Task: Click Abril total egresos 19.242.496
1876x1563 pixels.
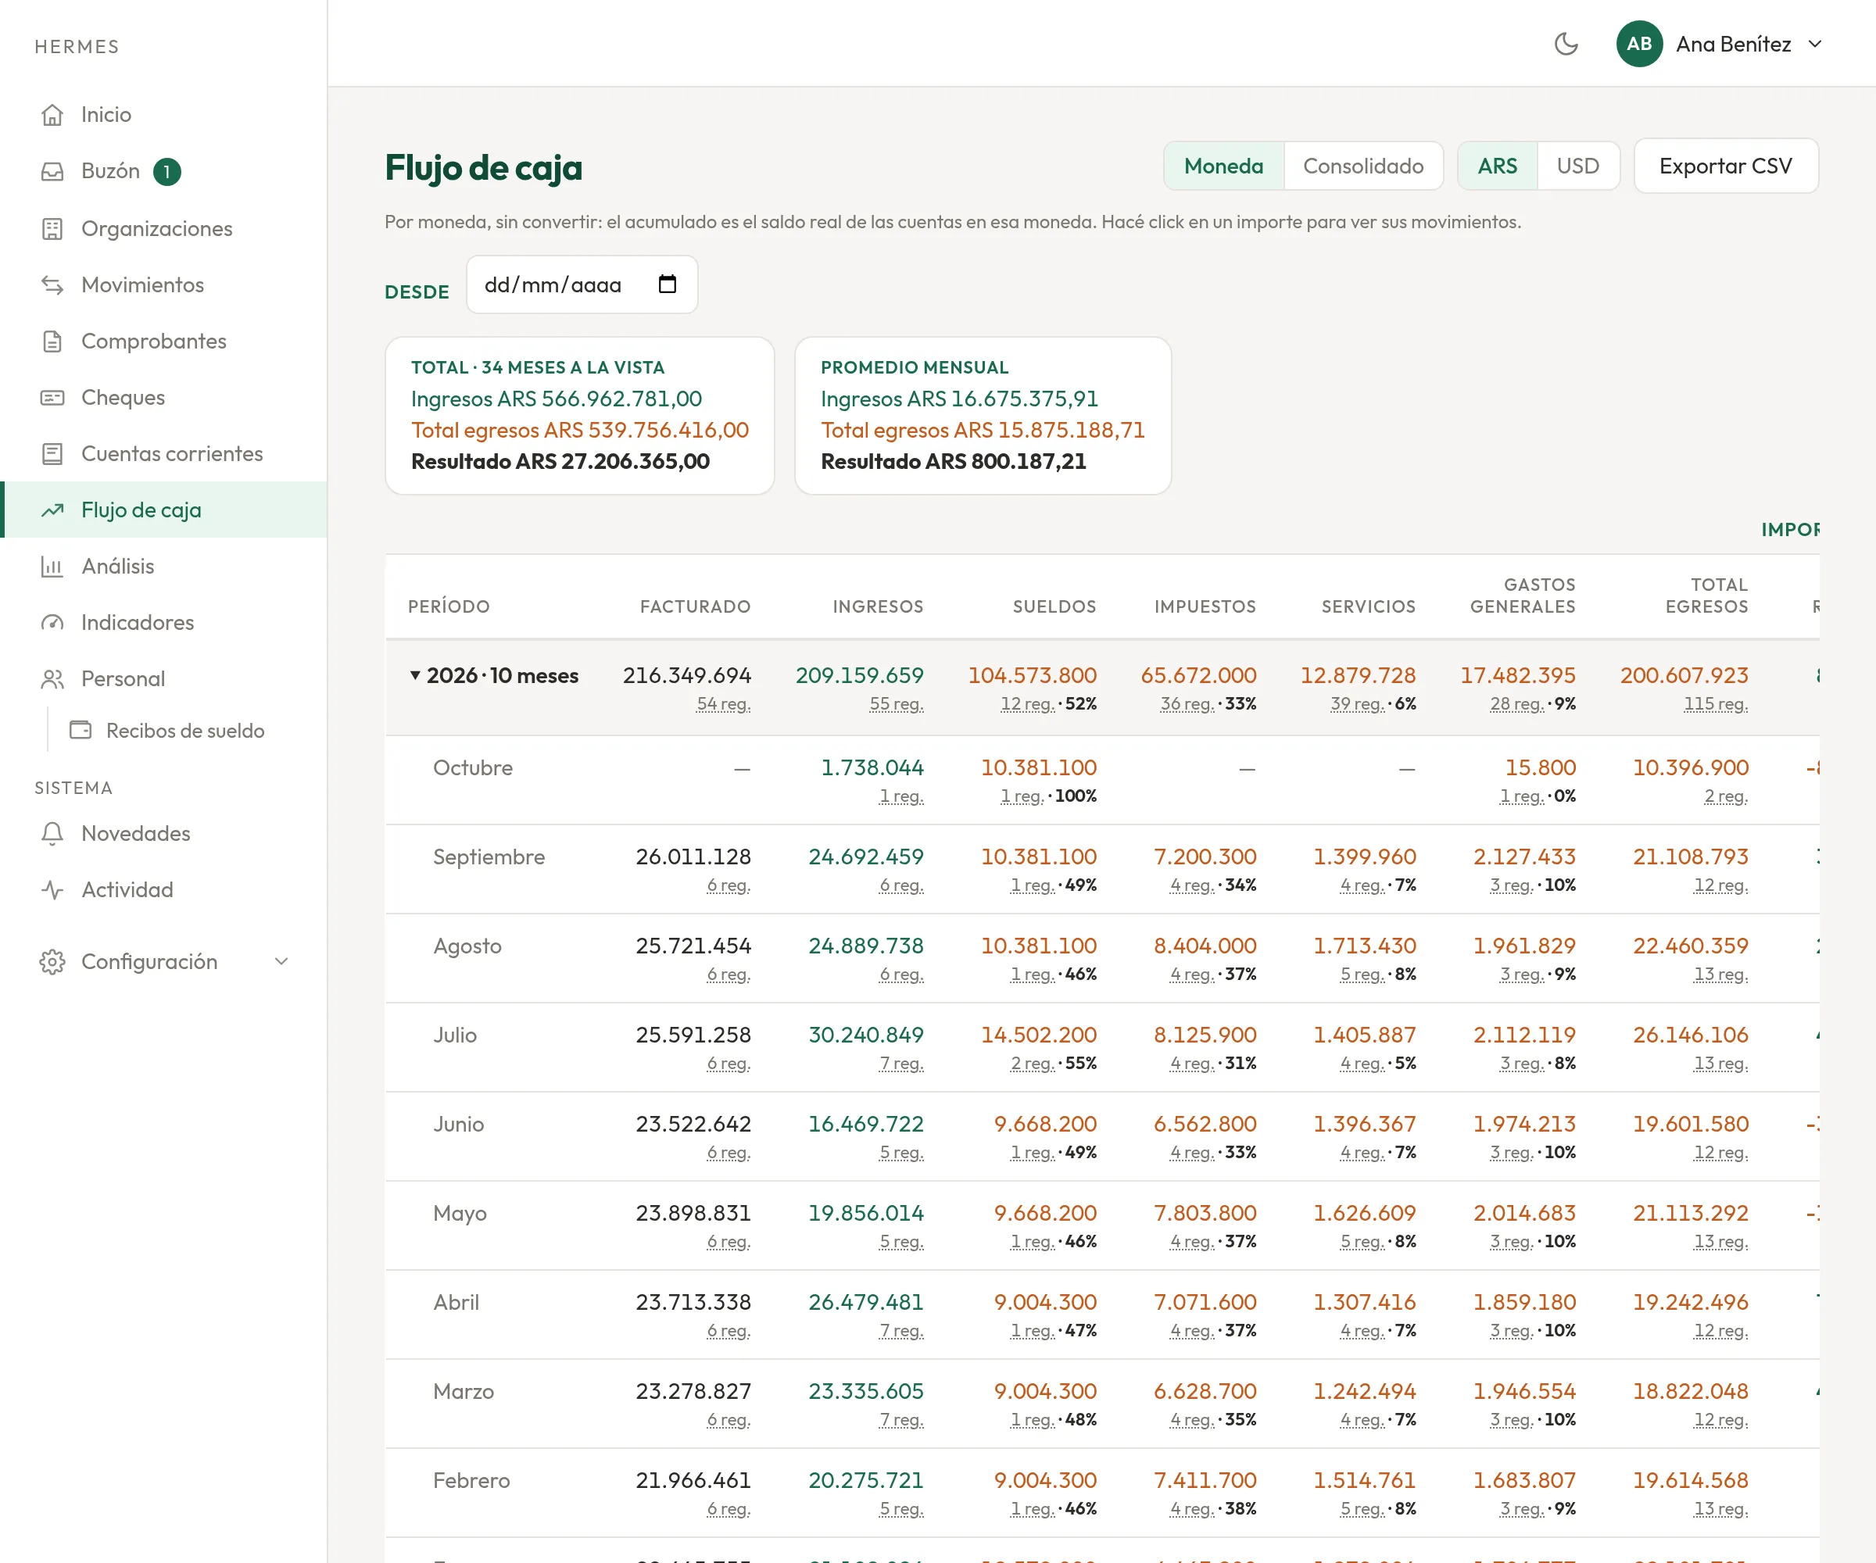Action: pos(1690,1303)
